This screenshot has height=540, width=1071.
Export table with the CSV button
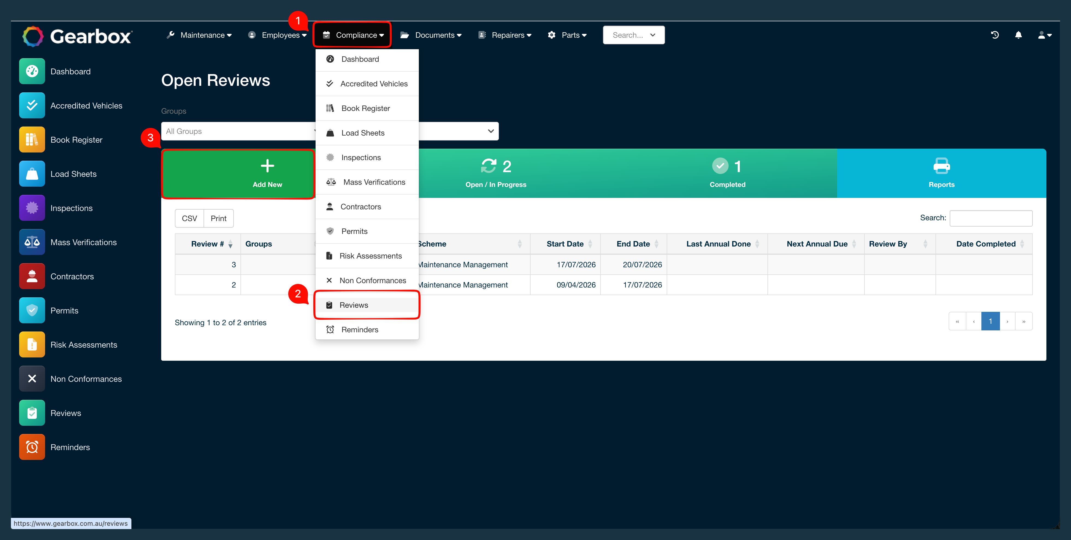190,218
